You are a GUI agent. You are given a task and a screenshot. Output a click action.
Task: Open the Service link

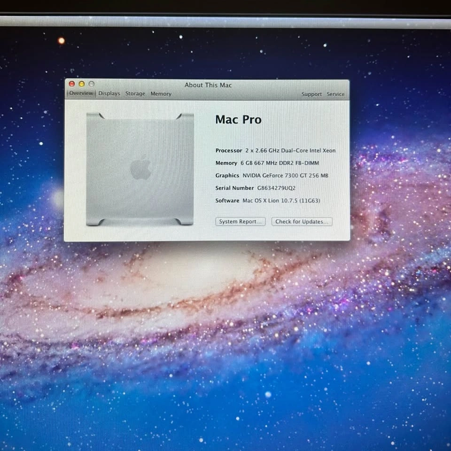click(x=335, y=94)
